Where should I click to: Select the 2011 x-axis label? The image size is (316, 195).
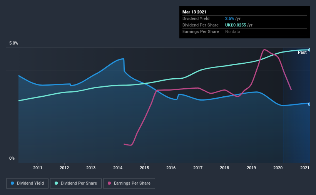click(37, 168)
